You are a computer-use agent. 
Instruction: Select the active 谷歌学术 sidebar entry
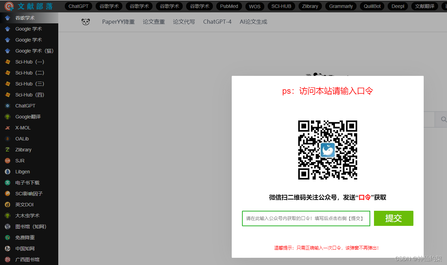tap(29, 18)
